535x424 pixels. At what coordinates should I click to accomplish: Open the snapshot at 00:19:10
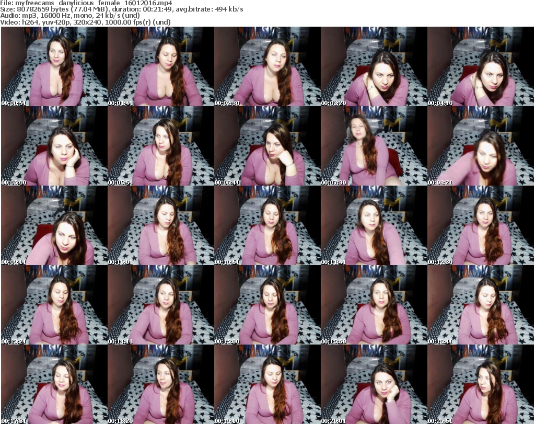pos(267,384)
